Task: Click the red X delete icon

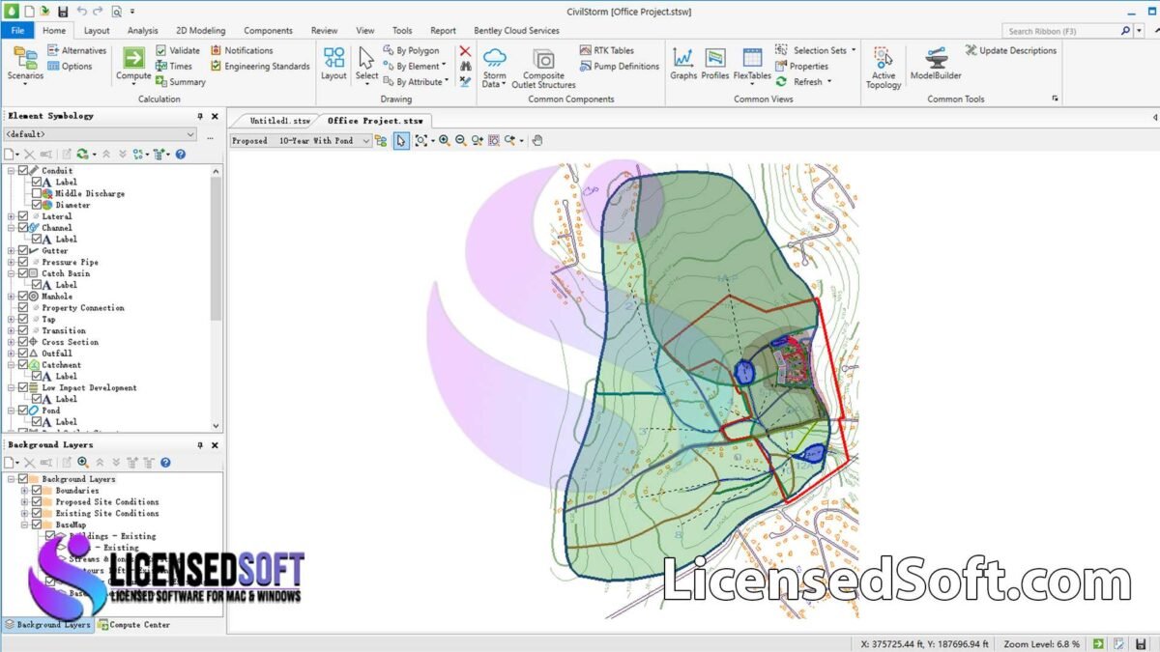Action: [x=465, y=51]
